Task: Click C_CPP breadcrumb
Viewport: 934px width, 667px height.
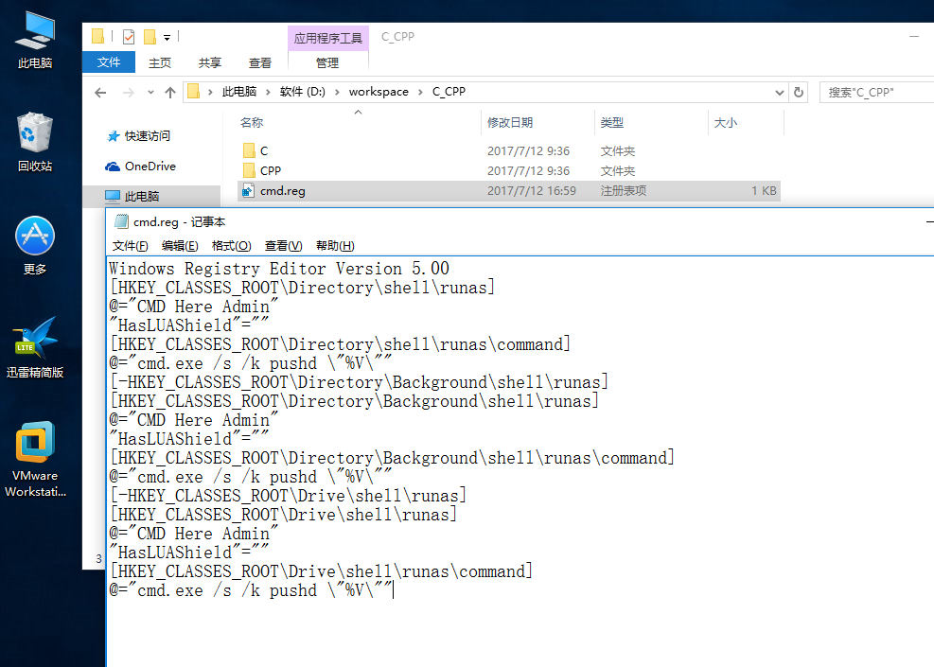Action: 449,92
